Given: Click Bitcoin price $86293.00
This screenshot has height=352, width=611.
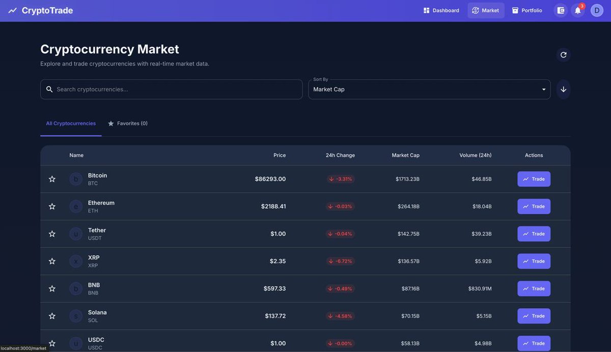Looking at the screenshot, I should tap(270, 179).
